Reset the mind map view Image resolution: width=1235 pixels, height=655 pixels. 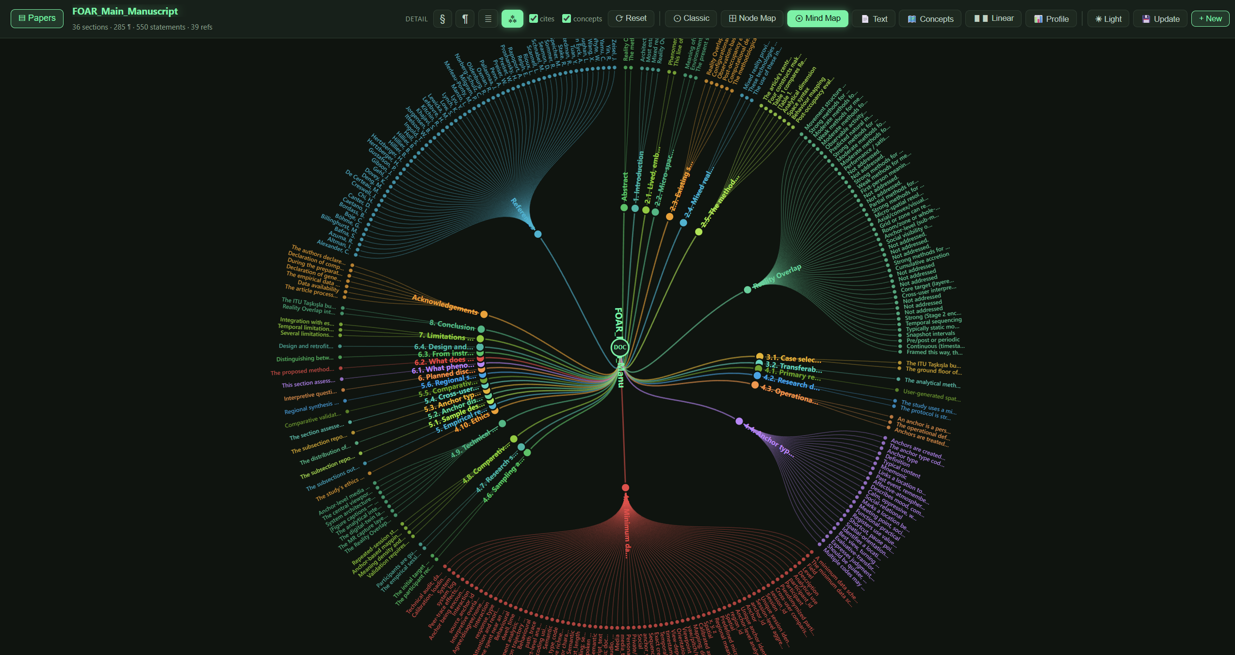point(631,18)
